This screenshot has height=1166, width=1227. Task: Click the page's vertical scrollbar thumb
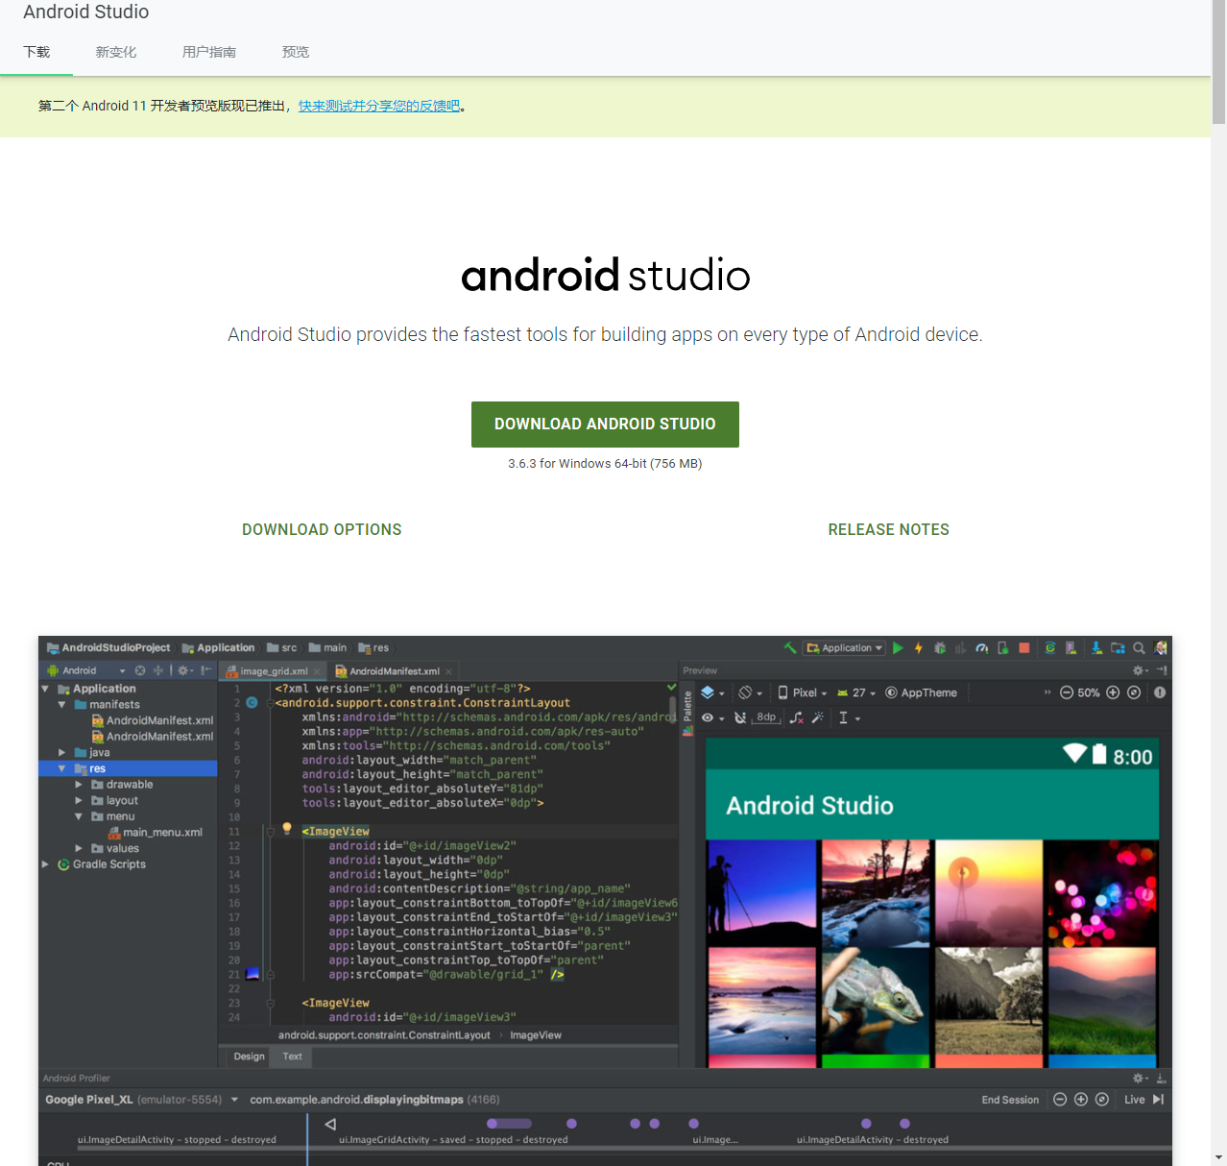pos(1218,62)
